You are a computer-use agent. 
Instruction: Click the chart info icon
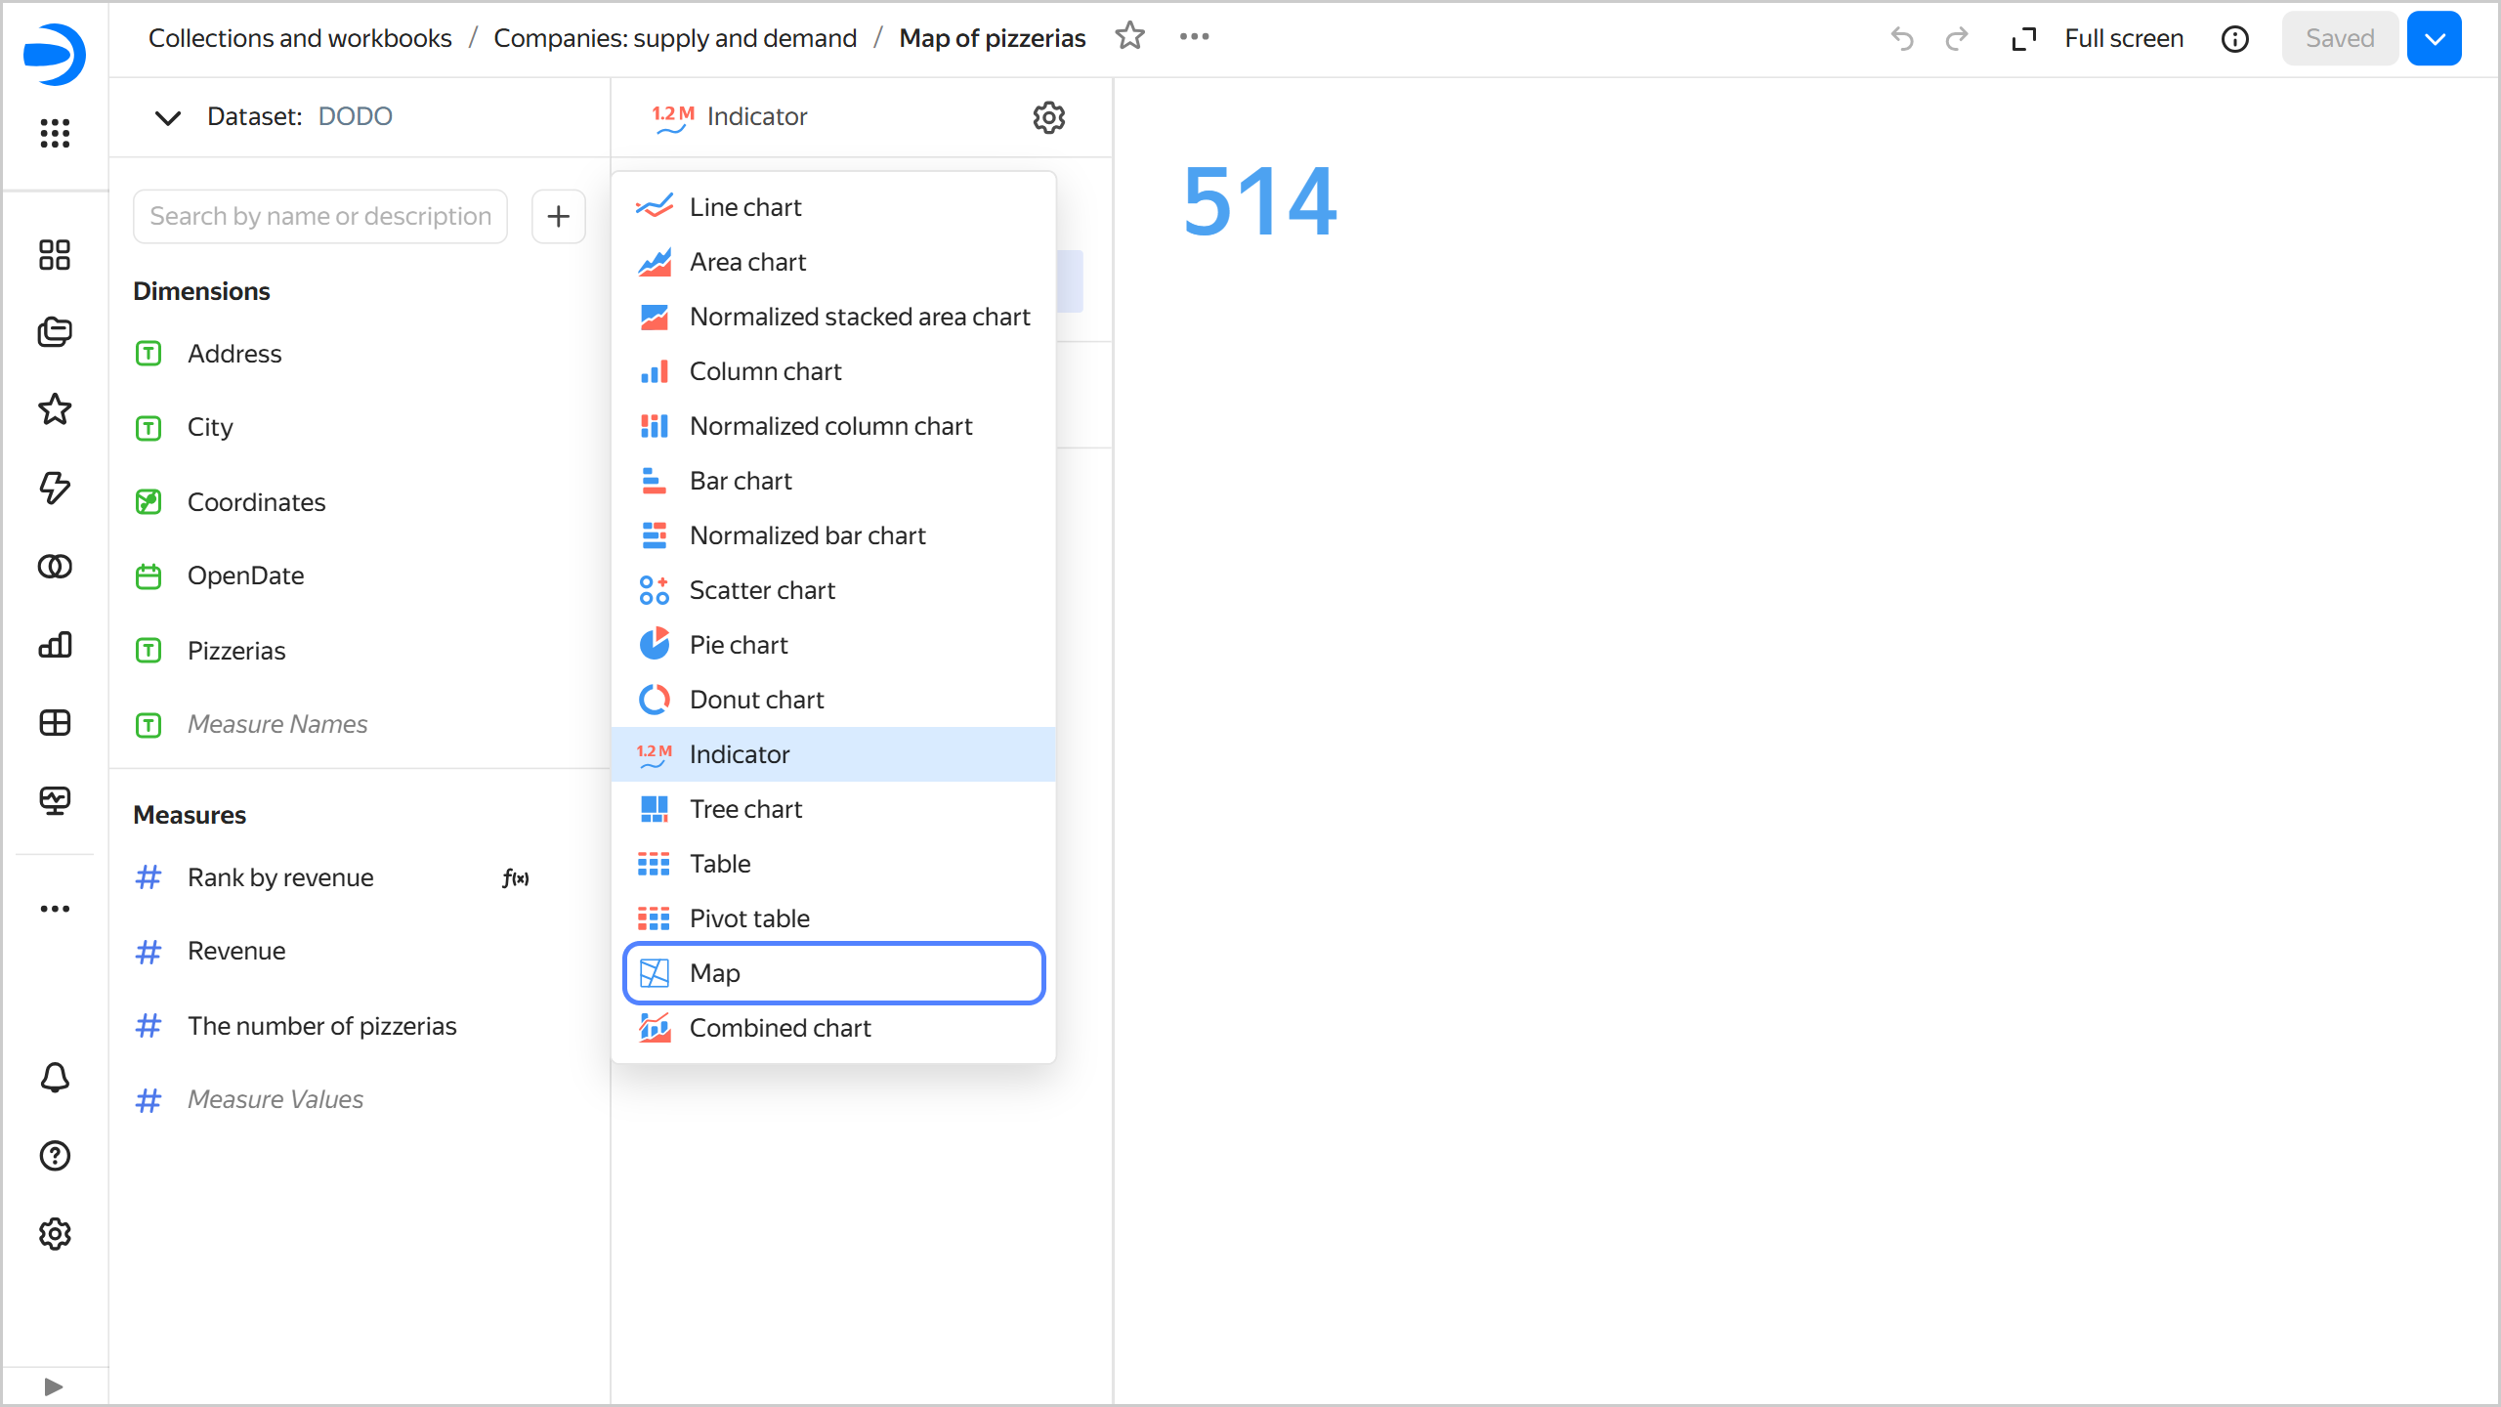(2234, 38)
